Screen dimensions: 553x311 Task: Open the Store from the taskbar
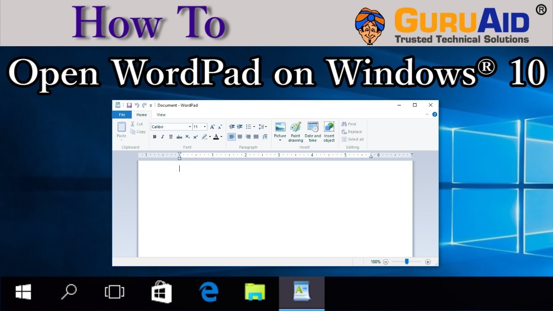coord(161,293)
